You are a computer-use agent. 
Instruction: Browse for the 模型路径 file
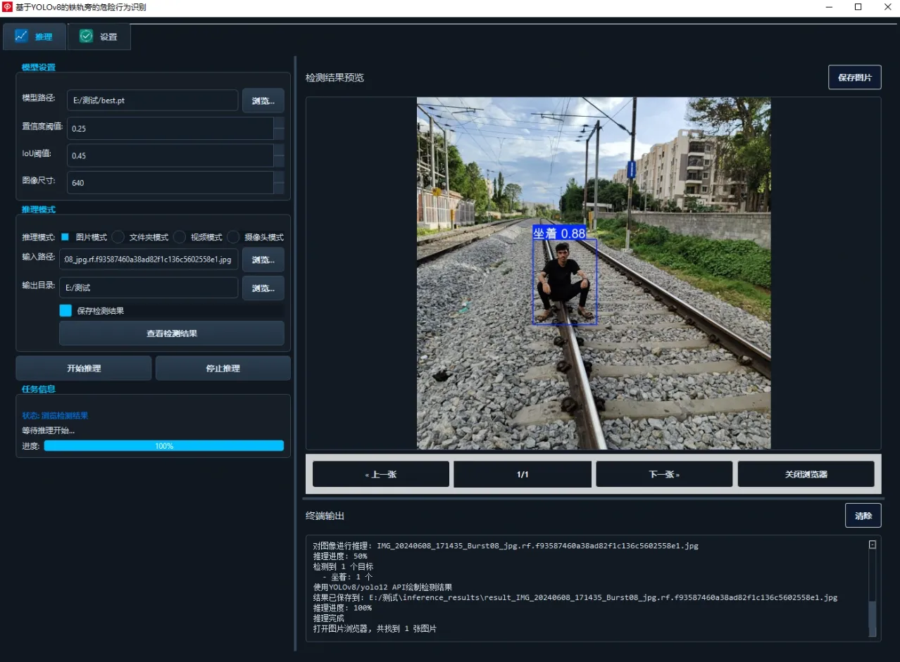(x=263, y=101)
